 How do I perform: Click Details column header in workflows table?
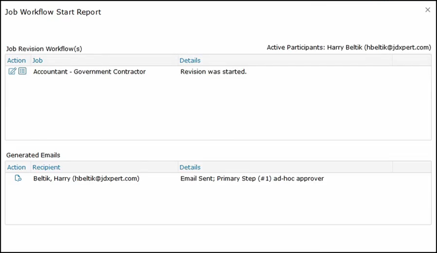190,61
